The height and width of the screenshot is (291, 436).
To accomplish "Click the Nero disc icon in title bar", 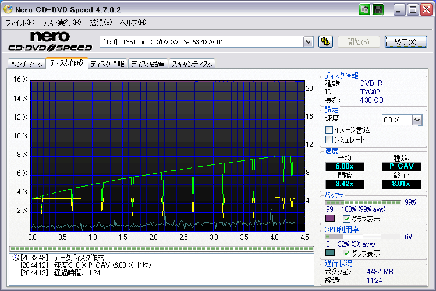I will pyautogui.click(x=8, y=9).
